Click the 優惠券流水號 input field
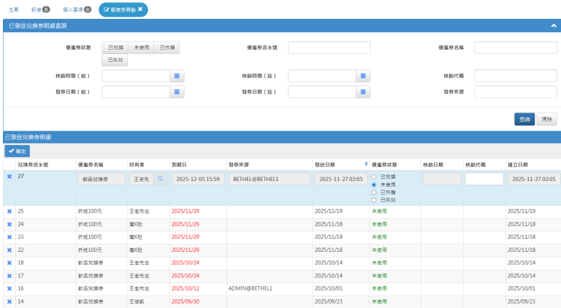 click(x=329, y=47)
